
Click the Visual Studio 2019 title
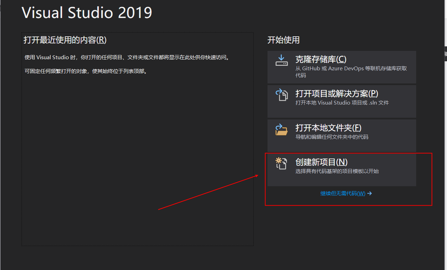87,13
